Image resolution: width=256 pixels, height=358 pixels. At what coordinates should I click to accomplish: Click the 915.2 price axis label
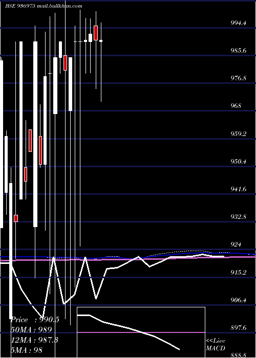point(239,272)
